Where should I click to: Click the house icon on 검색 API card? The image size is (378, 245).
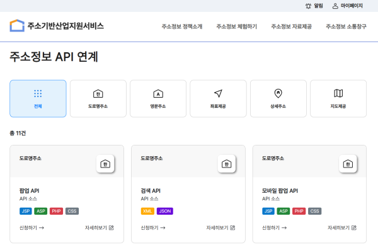point(226,164)
